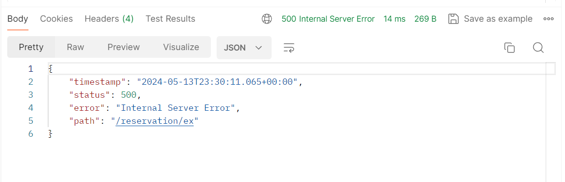Click the "Internal Server Error" JSON value
Image resolution: width=565 pixels, height=182 pixels.
pos(176,108)
